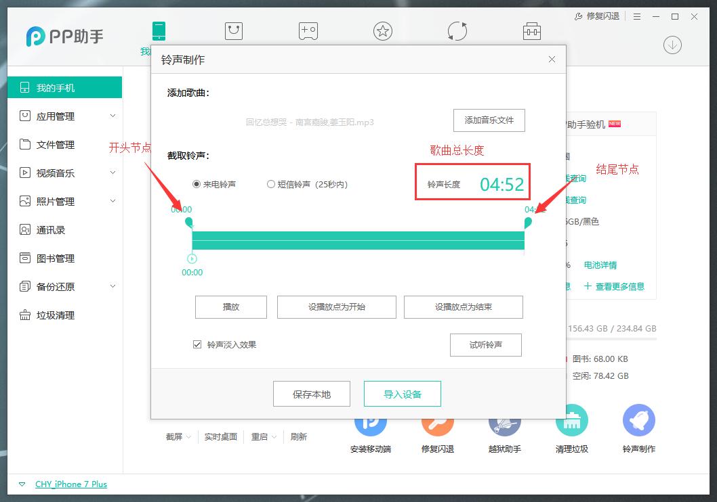Open the 越狱助手 jailbreak helper icon
The image size is (717, 502).
coord(504,421)
